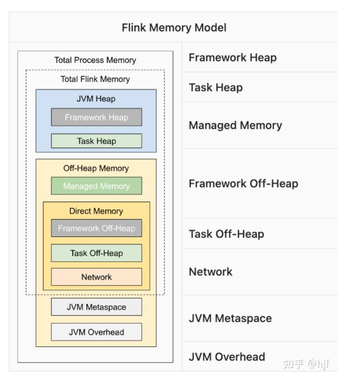
Task: Click the Managed Memory table row label
Action: tap(235, 125)
